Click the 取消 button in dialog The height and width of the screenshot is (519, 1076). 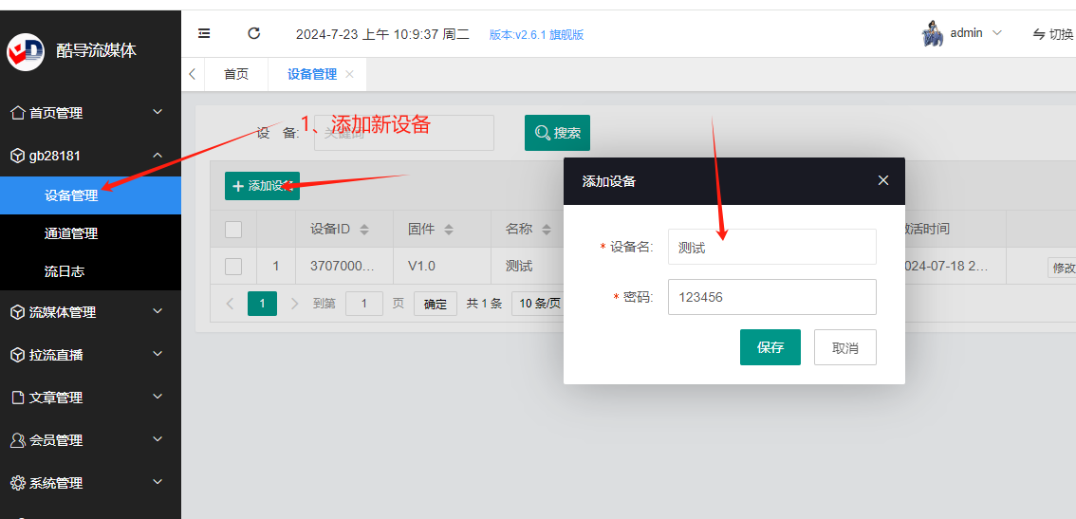(x=844, y=347)
